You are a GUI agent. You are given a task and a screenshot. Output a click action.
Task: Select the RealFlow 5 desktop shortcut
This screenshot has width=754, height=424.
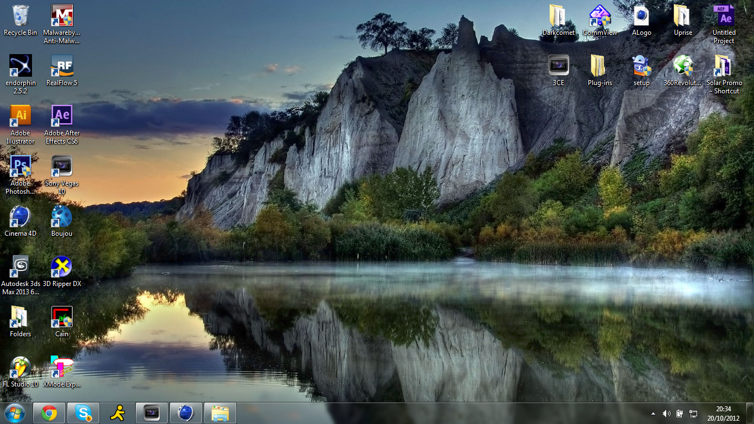click(62, 71)
